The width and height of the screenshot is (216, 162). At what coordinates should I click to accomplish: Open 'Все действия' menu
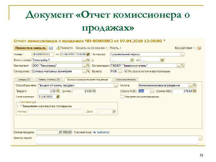click(184, 48)
